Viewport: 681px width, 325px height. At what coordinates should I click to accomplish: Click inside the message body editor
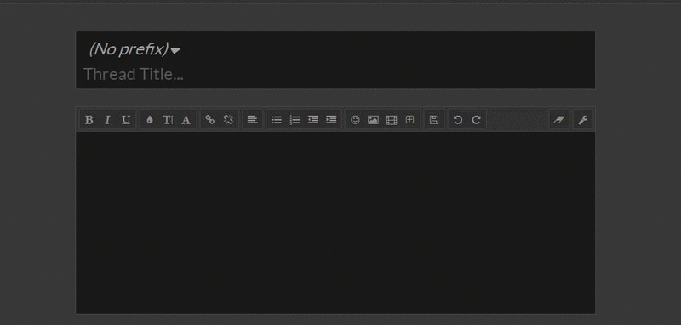[x=335, y=223]
